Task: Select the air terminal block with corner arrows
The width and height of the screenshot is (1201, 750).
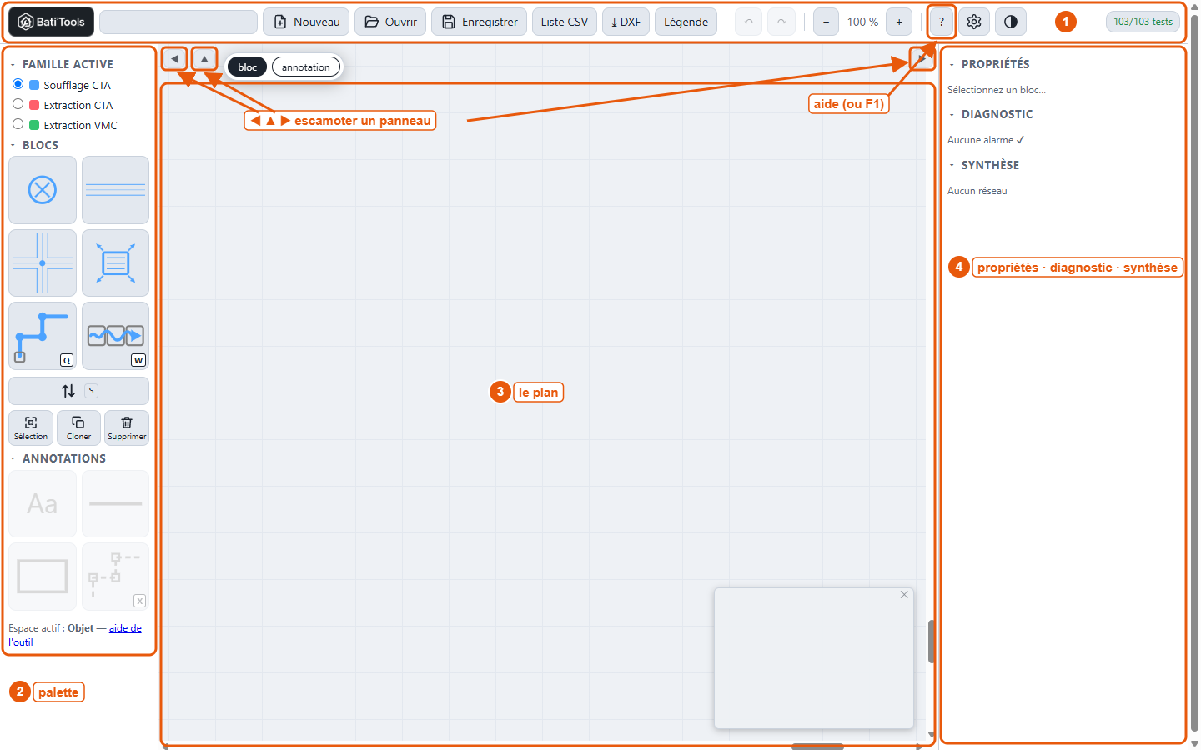Action: [116, 262]
